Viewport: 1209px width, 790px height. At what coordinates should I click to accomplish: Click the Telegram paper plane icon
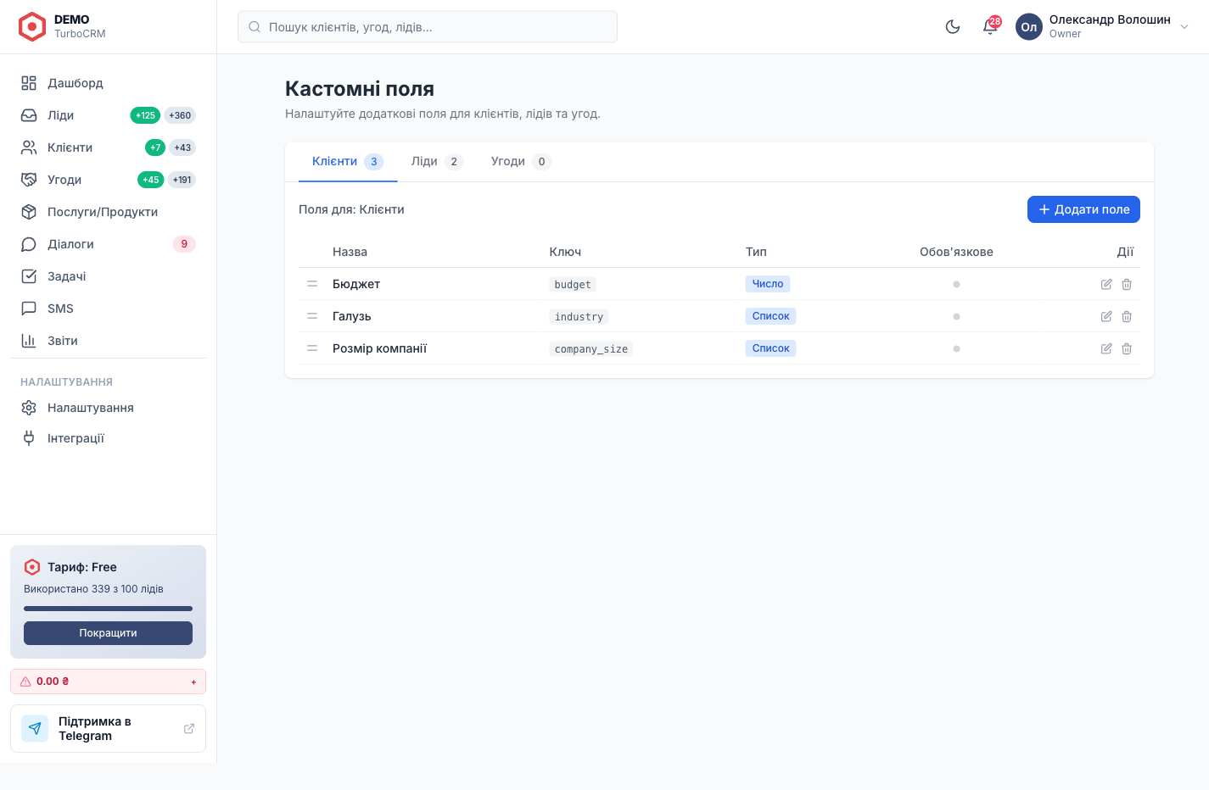(35, 728)
